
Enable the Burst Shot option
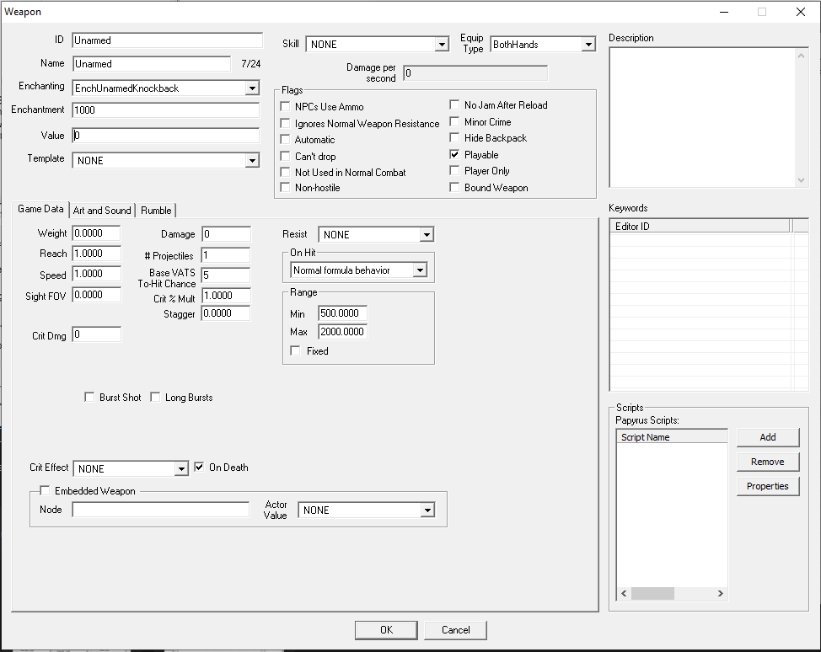click(89, 397)
